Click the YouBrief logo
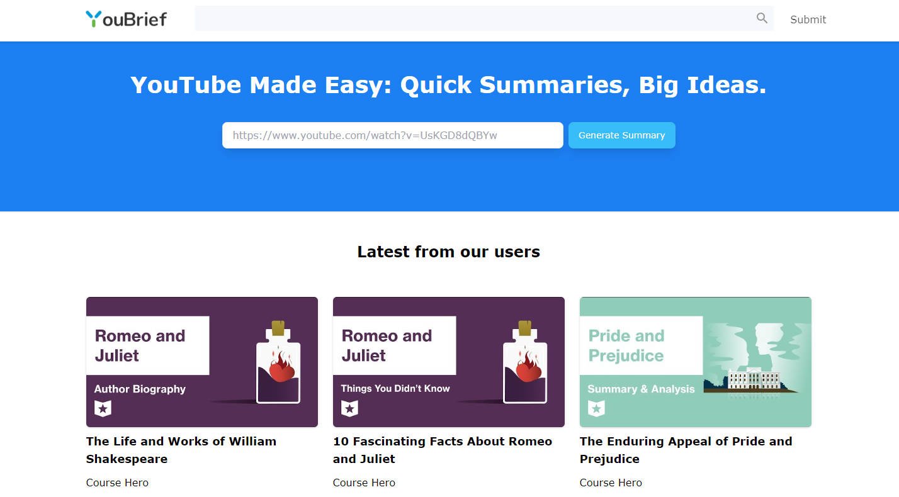Viewport: 899px width, 497px height. [x=126, y=19]
